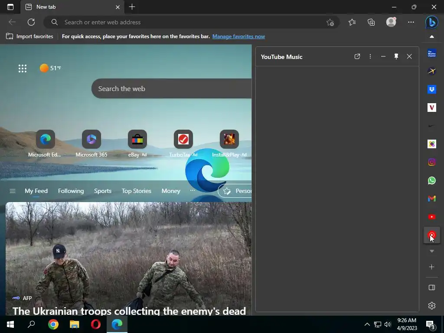The height and width of the screenshot is (333, 444).
Task: Follow Manage favorites now link
Action: [238, 36]
